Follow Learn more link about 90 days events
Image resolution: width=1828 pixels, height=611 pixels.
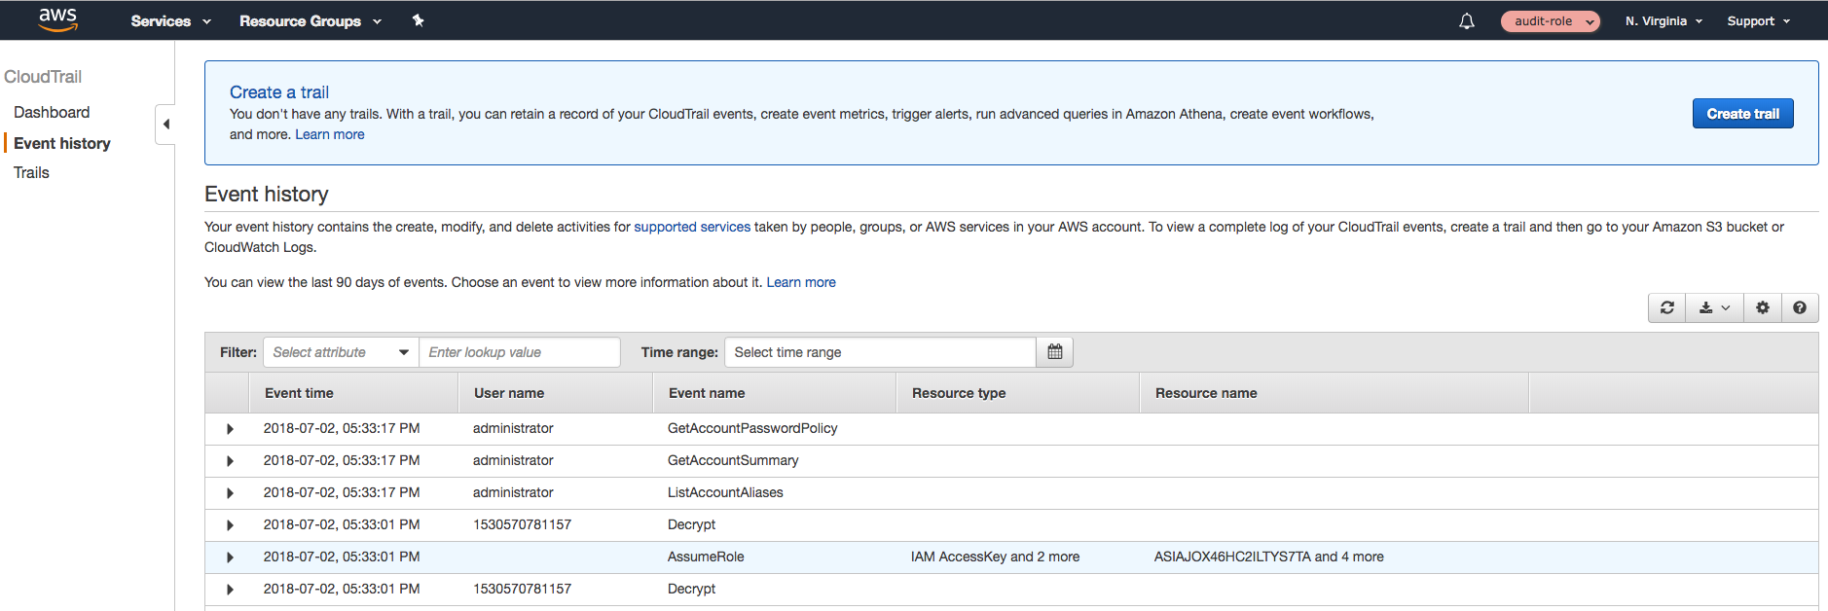(801, 282)
